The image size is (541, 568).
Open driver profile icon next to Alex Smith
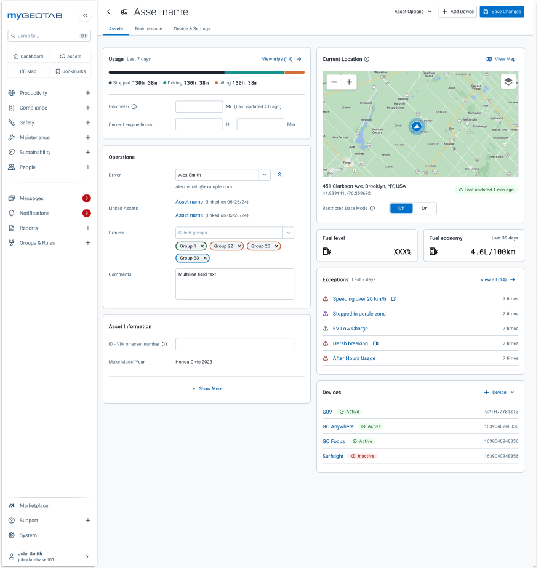coord(279,175)
